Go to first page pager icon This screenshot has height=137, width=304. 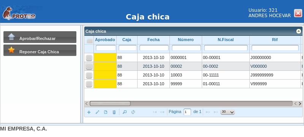(155, 112)
